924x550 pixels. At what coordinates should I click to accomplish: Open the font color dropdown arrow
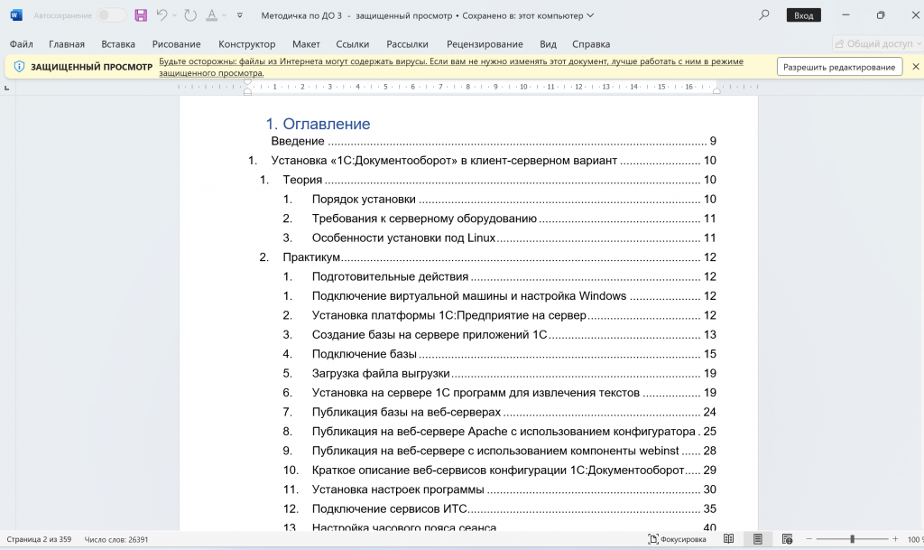pos(224,15)
